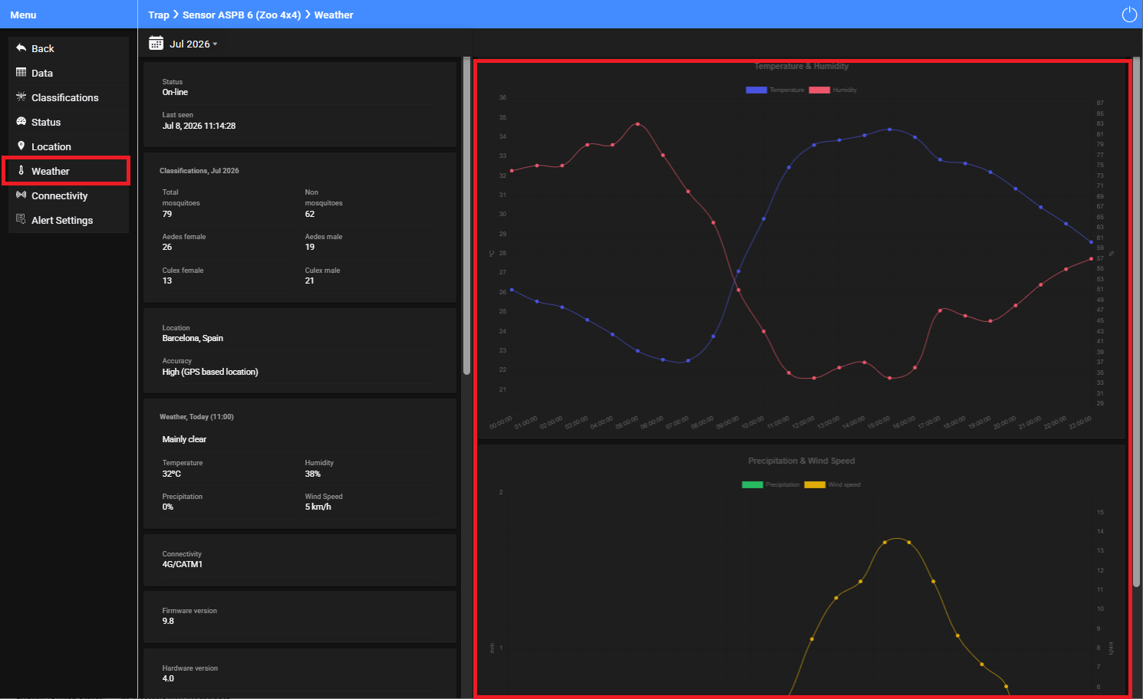Click the Alert Settings icon

tap(21, 219)
